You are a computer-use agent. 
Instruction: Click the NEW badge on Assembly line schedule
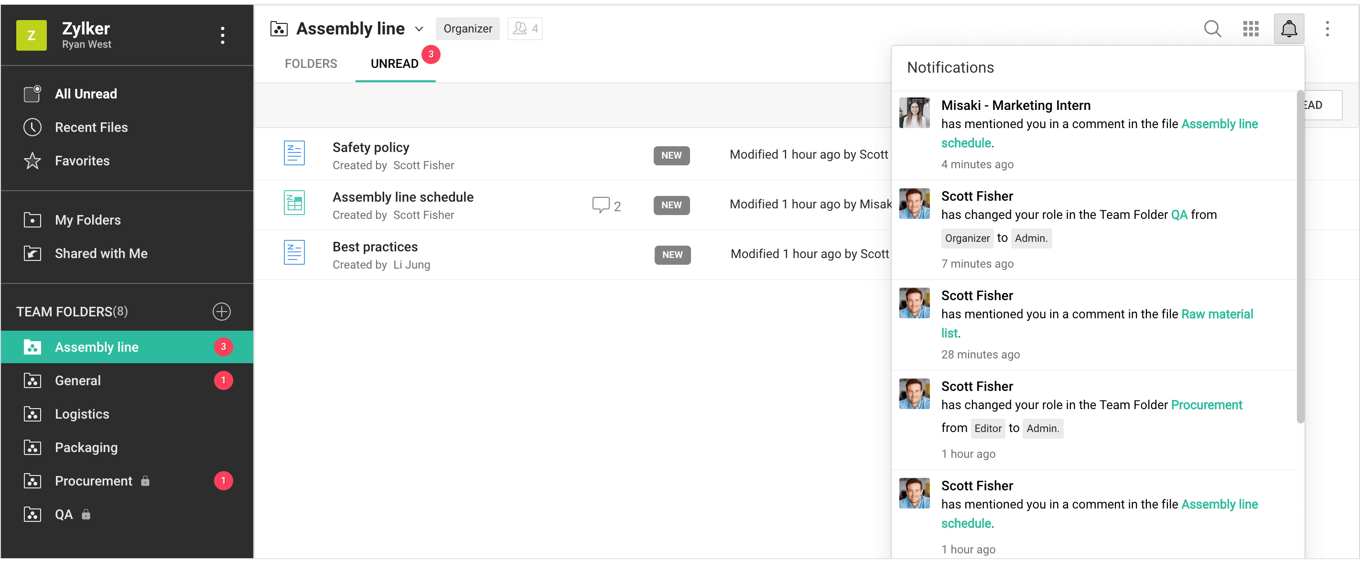tap(671, 205)
